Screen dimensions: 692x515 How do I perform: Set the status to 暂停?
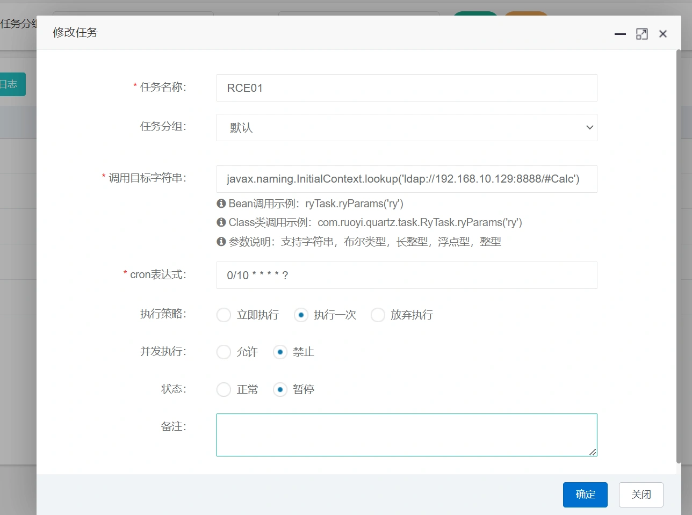(280, 389)
